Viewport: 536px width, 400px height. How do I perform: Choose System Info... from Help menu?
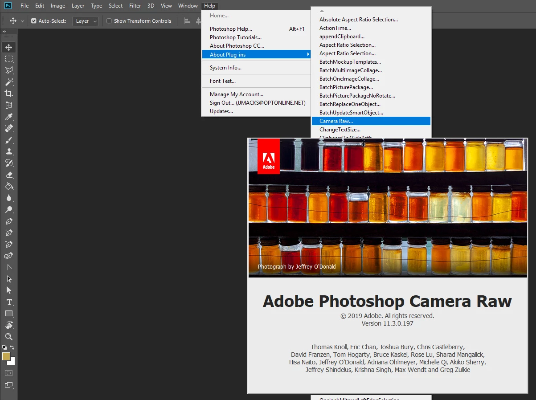(256, 68)
